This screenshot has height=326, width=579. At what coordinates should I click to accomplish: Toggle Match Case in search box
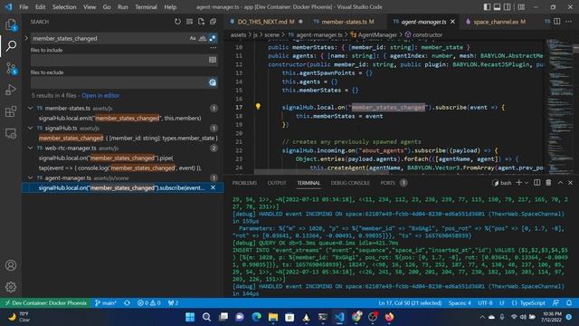tap(193, 38)
